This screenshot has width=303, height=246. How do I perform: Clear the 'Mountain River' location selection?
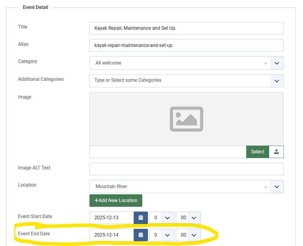pyautogui.click(x=266, y=187)
